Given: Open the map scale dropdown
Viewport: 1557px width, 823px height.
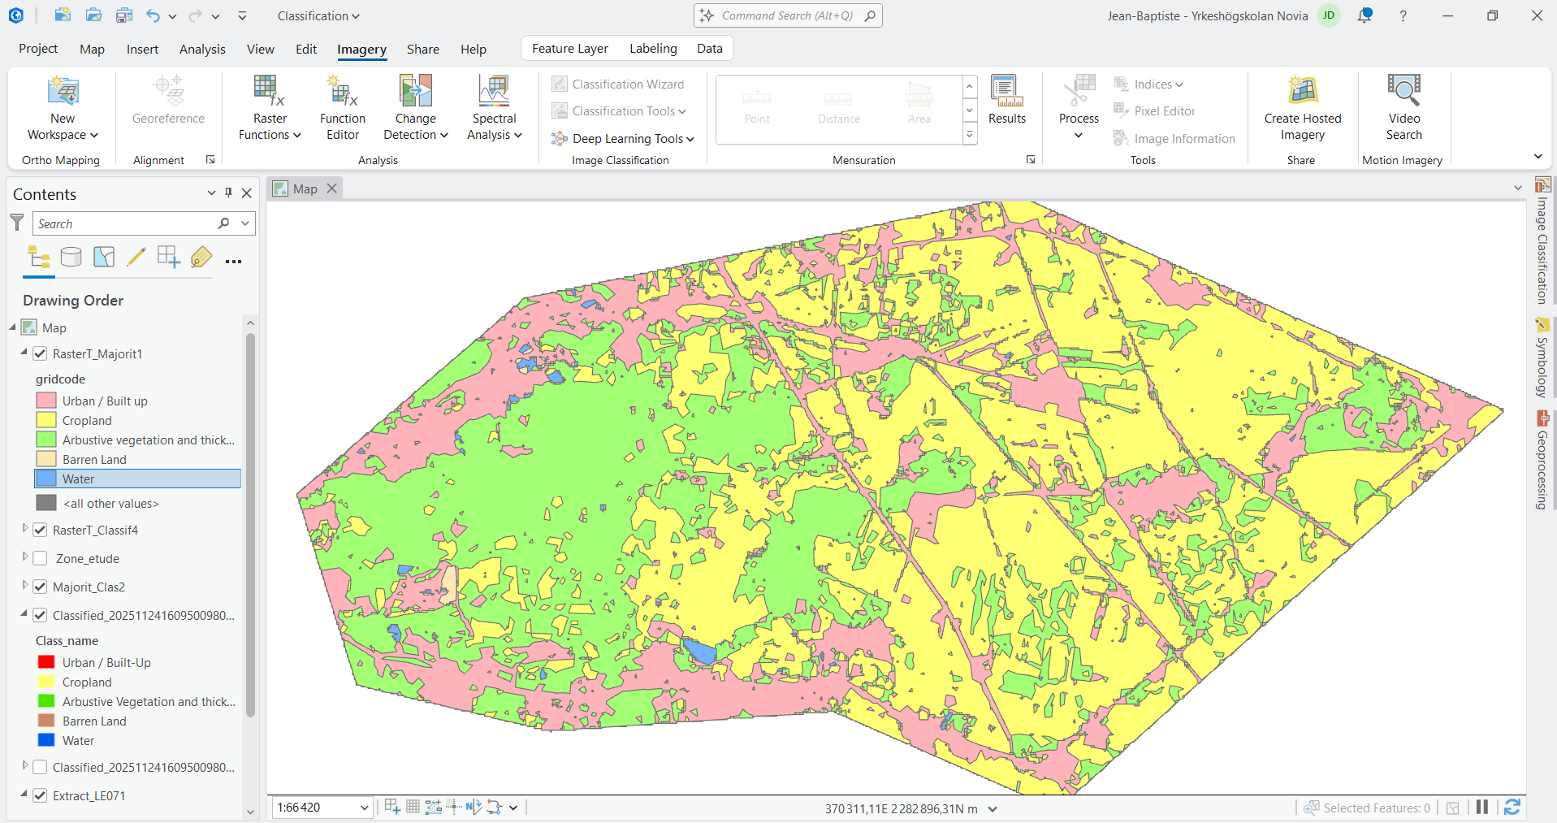Looking at the screenshot, I should point(364,808).
